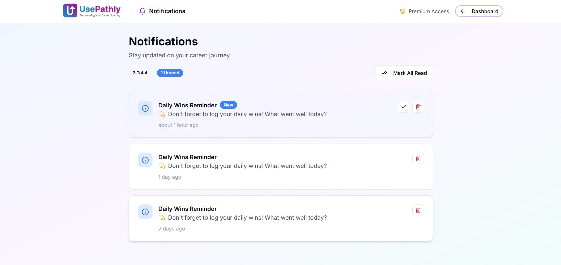Mark the newest reminder as read
The image size is (561, 265).
click(404, 107)
